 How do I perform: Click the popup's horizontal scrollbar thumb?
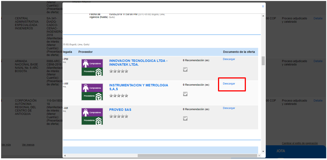pos(197,156)
